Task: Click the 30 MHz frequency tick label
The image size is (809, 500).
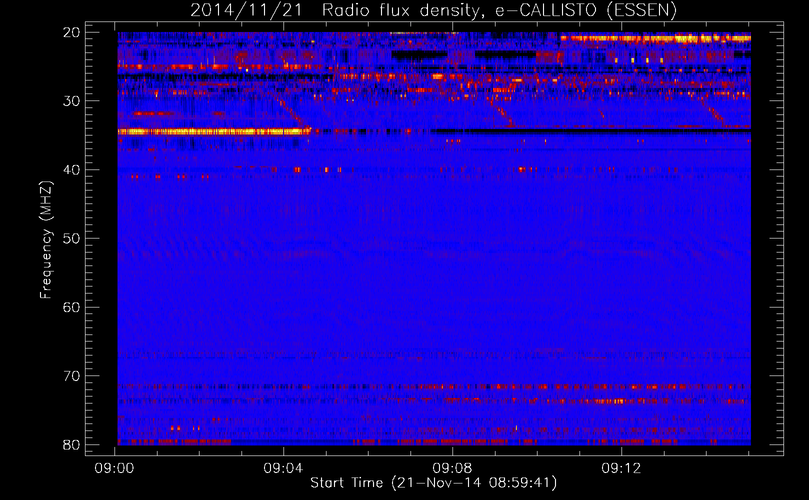Action: (71, 101)
